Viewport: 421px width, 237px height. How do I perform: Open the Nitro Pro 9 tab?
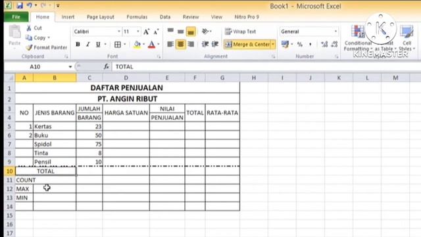(247, 17)
